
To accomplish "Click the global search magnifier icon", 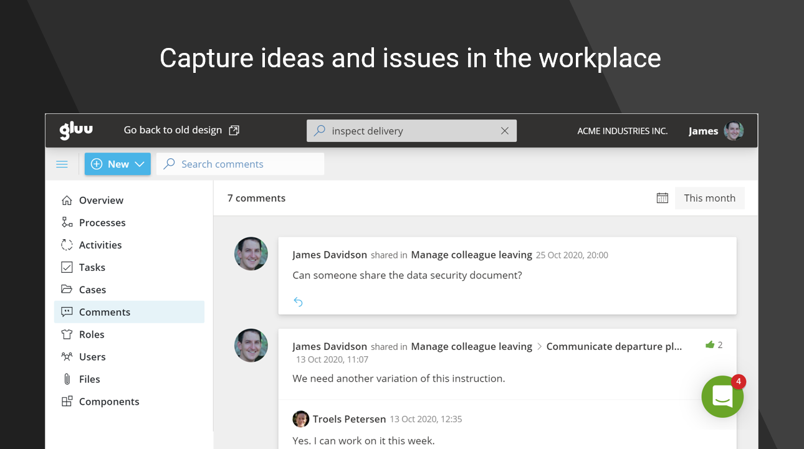I will click(x=320, y=131).
